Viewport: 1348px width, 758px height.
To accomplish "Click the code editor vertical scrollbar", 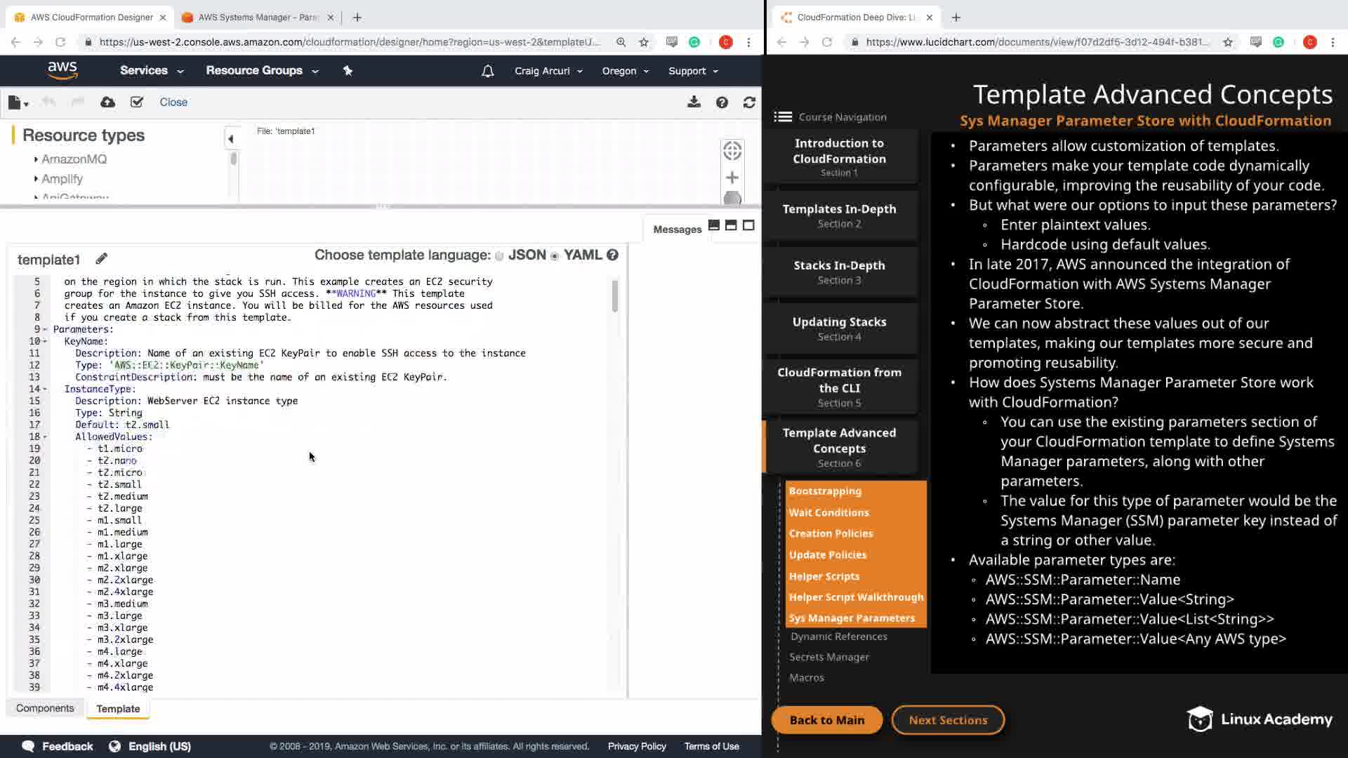I will [x=615, y=295].
